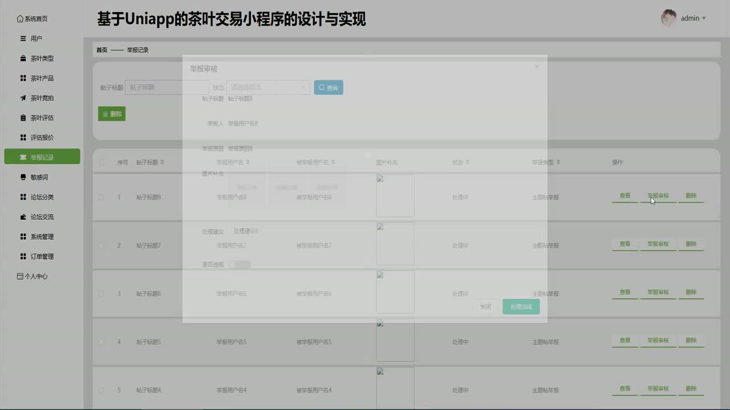Screen dimensions: 730x410
Task: Open the 状态 filter dropdown
Action: pos(269,87)
